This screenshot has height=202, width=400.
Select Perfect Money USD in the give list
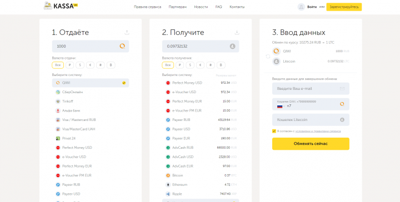[91, 148]
